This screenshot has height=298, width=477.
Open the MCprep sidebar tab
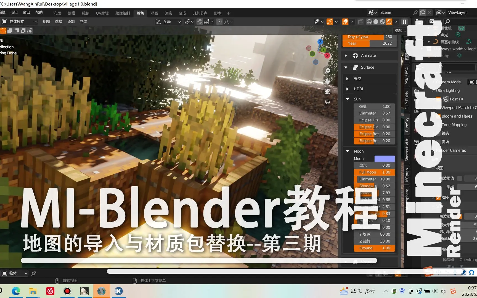(x=407, y=175)
